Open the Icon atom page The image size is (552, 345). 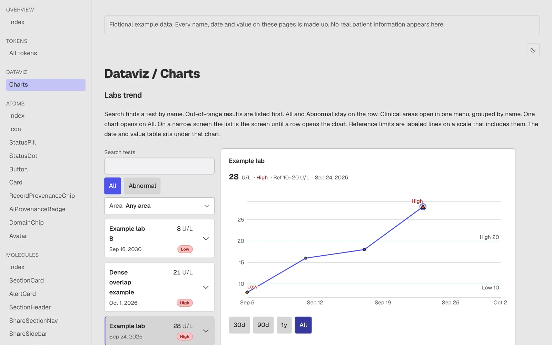(x=15, y=129)
